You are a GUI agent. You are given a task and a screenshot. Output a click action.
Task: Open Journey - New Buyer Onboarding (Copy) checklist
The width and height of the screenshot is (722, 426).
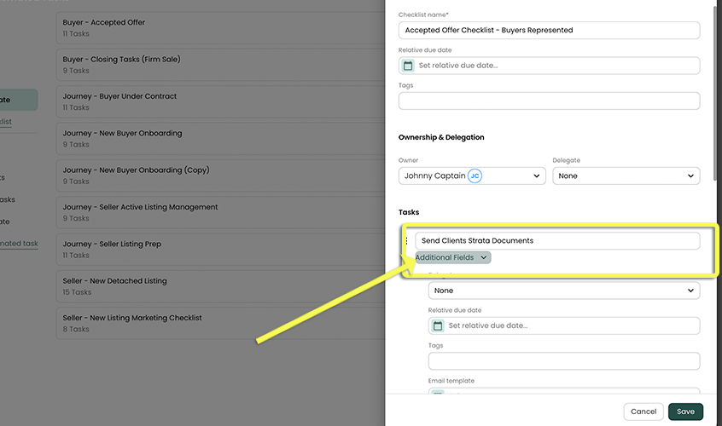tap(213, 176)
